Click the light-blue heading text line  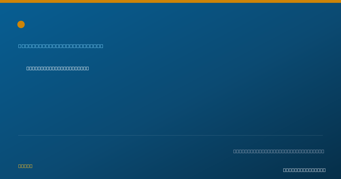click(61, 46)
